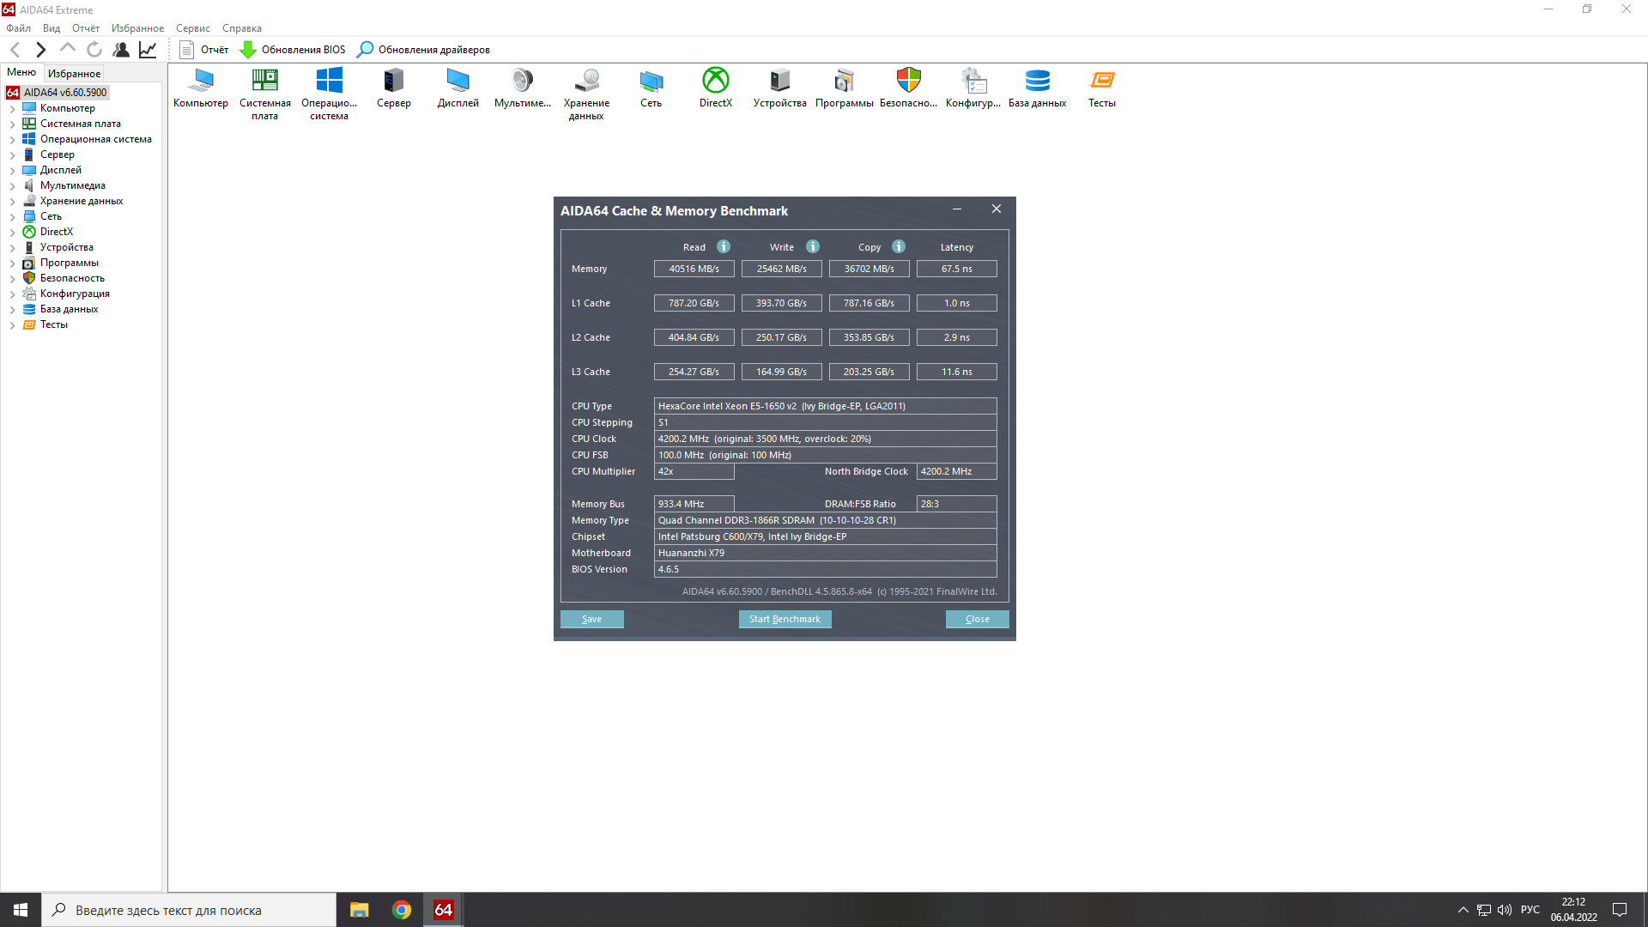Click the refresh toolbar icon
This screenshot has width=1648, height=927.
click(94, 50)
